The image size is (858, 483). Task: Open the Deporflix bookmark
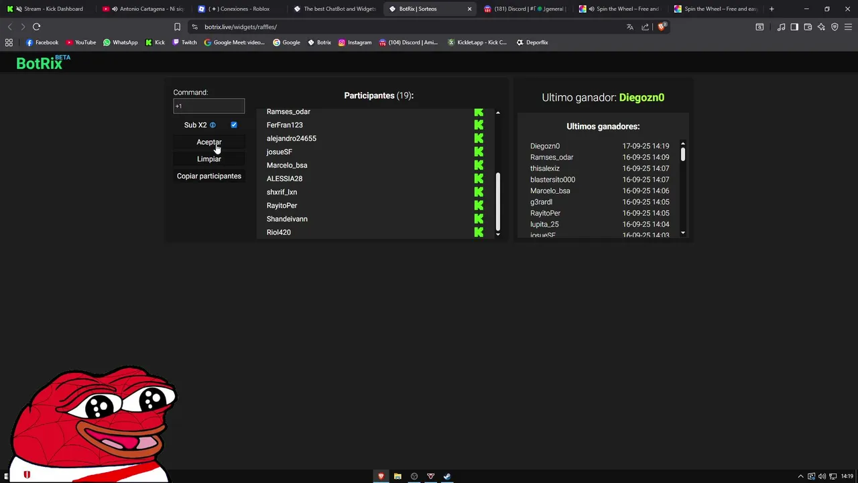click(x=532, y=42)
